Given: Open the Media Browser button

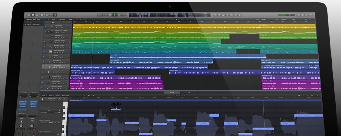Looking at the screenshot, I should click(x=311, y=15).
